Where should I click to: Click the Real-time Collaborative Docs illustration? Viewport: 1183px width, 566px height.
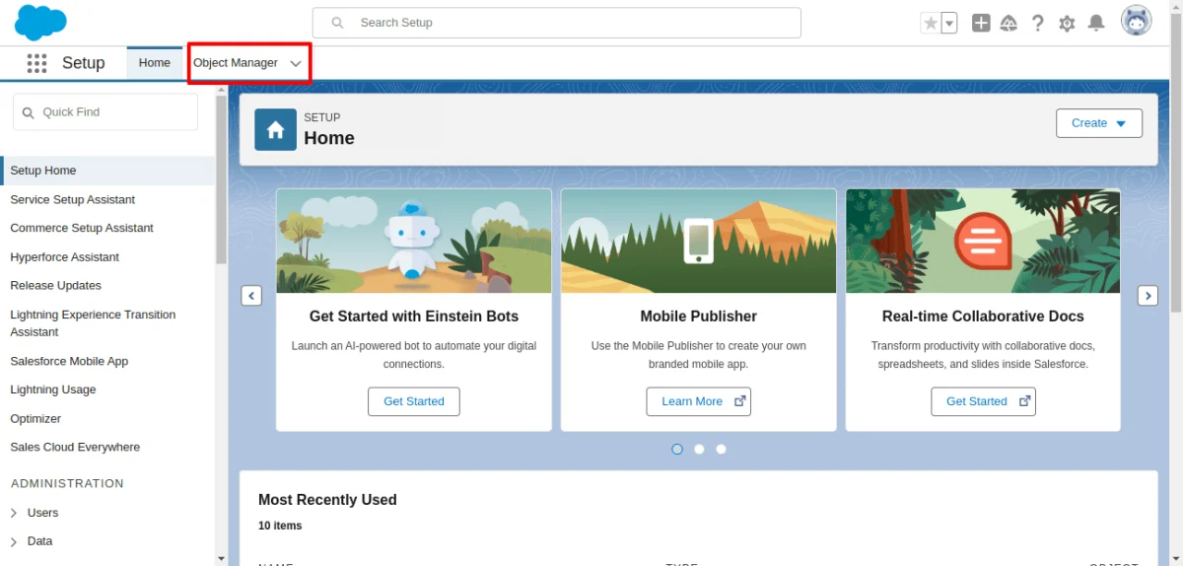[983, 241]
